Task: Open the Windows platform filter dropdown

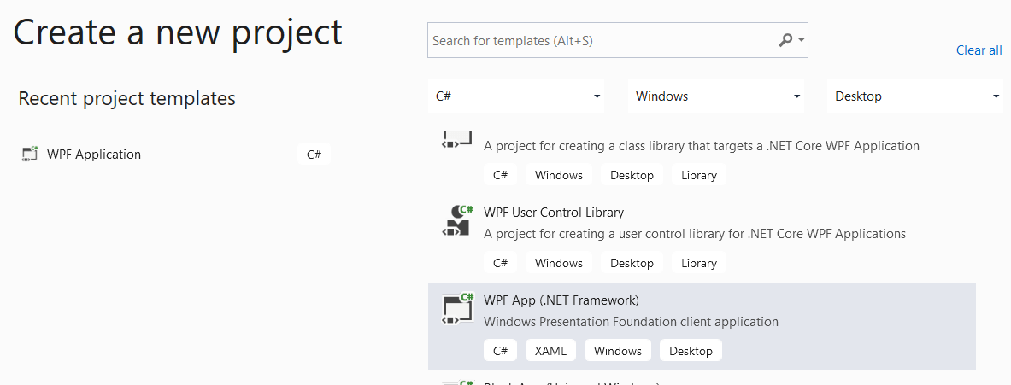Action: pos(715,96)
